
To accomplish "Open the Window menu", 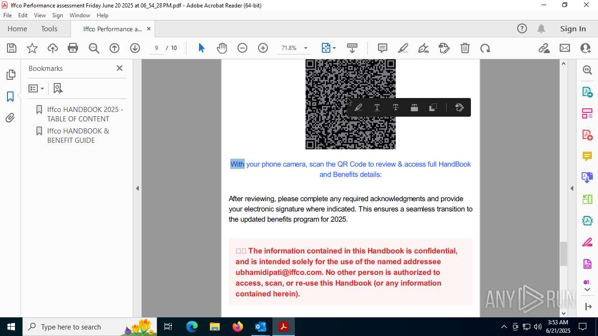I will click(x=80, y=15).
